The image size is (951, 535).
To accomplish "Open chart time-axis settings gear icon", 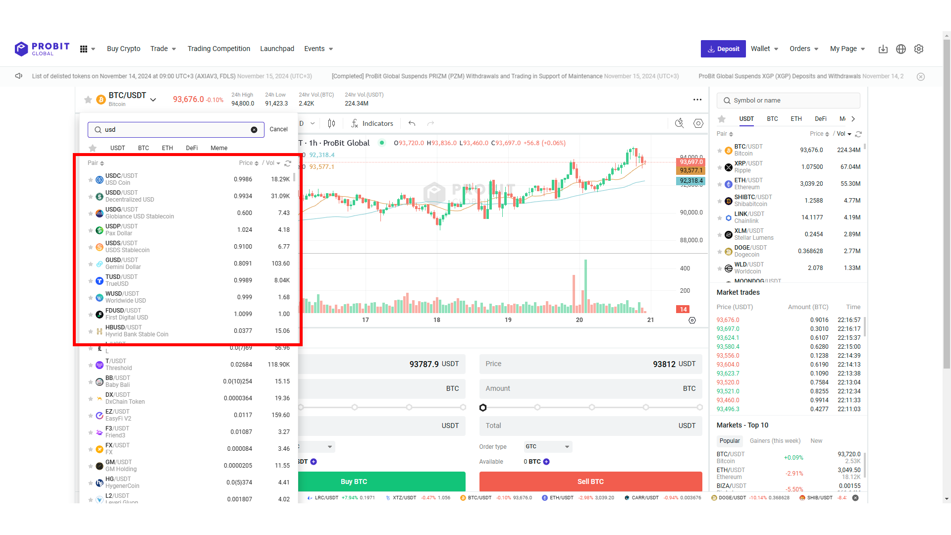I will (692, 321).
